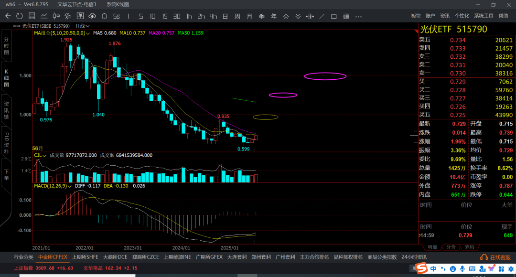Open the 个性化 menu

click(462, 16)
